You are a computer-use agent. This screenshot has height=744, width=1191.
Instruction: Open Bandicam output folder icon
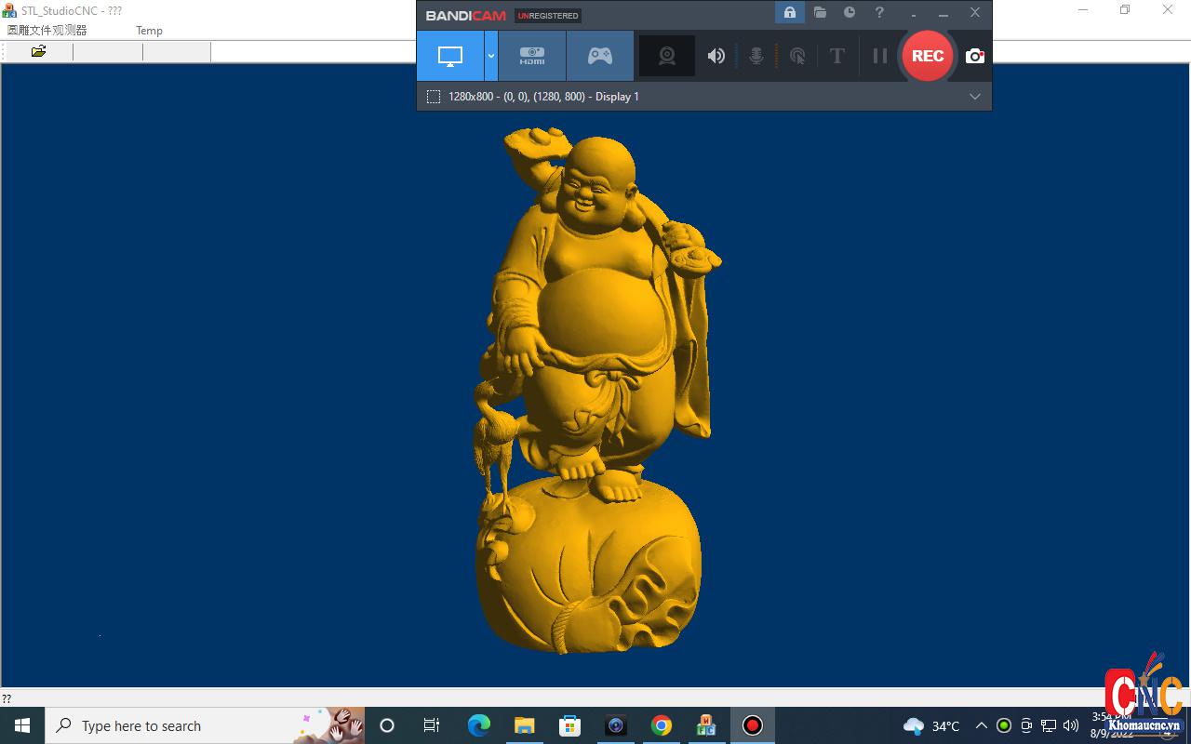(820, 13)
